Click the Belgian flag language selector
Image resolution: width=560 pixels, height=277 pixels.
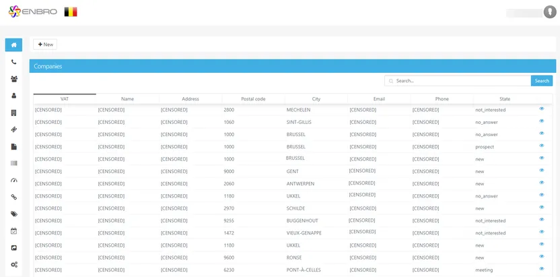(71, 12)
